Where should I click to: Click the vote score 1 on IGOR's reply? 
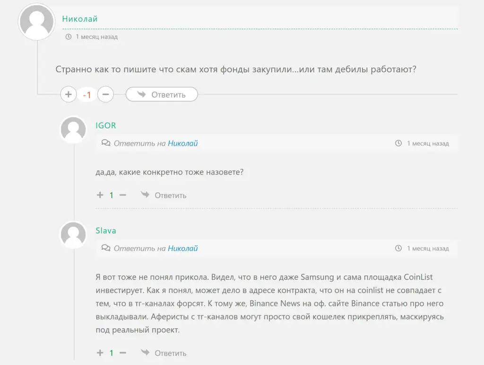point(112,195)
